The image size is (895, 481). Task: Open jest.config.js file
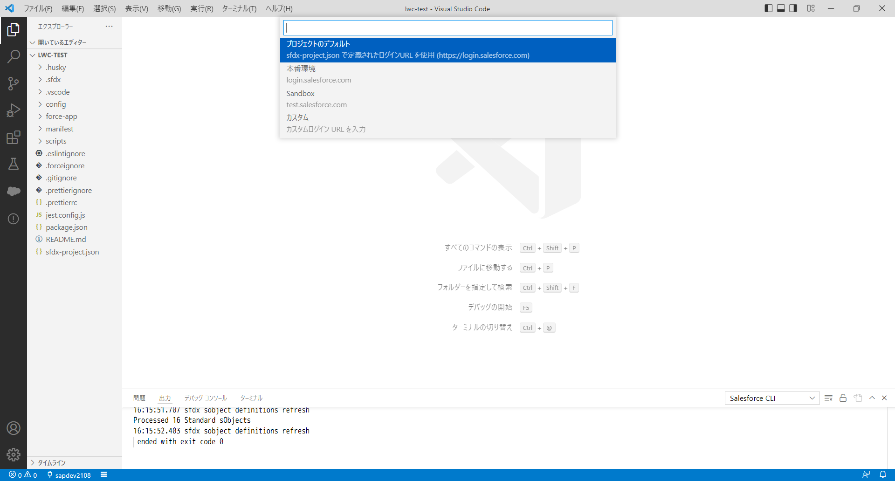[x=75, y=215]
